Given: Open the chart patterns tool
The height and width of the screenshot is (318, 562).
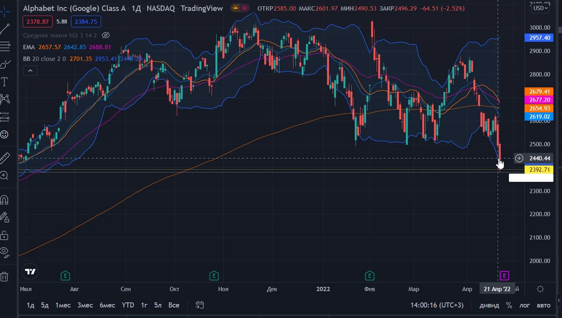Looking at the screenshot, I should click(x=5, y=99).
